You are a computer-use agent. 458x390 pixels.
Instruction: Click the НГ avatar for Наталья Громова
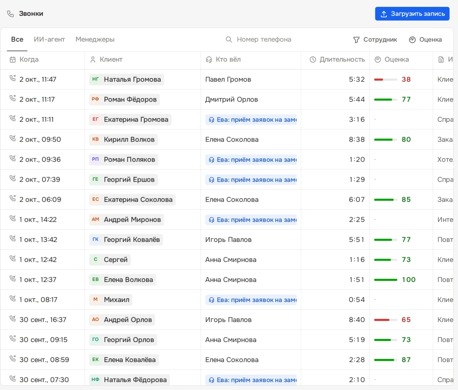[96, 79]
